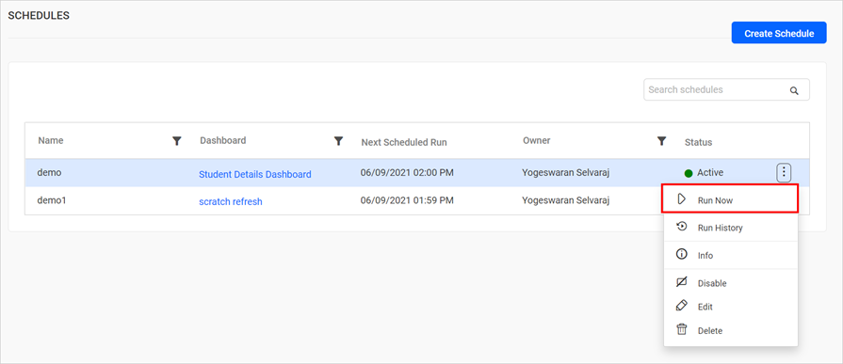Screen dimensions: 843x364
Task: Click the Delete trash icon
Action: coord(681,329)
